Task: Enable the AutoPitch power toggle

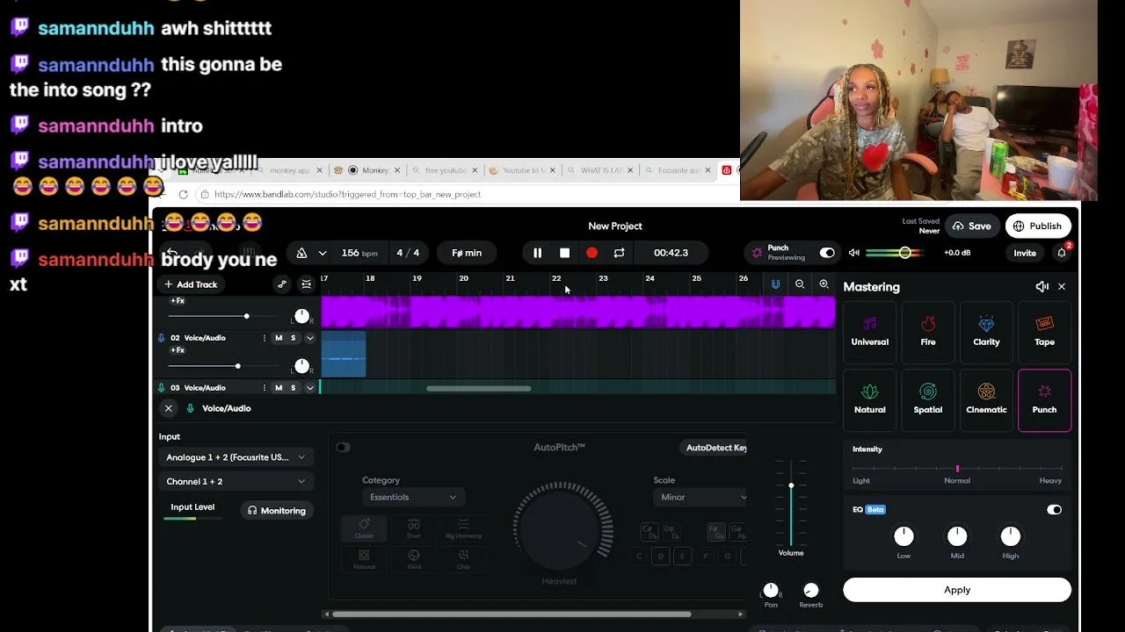Action: pyautogui.click(x=343, y=448)
